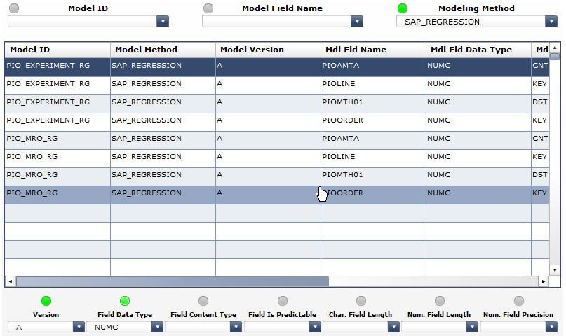Toggle the Field Content Type filter indicator
The width and height of the screenshot is (566, 336).
pyautogui.click(x=203, y=301)
